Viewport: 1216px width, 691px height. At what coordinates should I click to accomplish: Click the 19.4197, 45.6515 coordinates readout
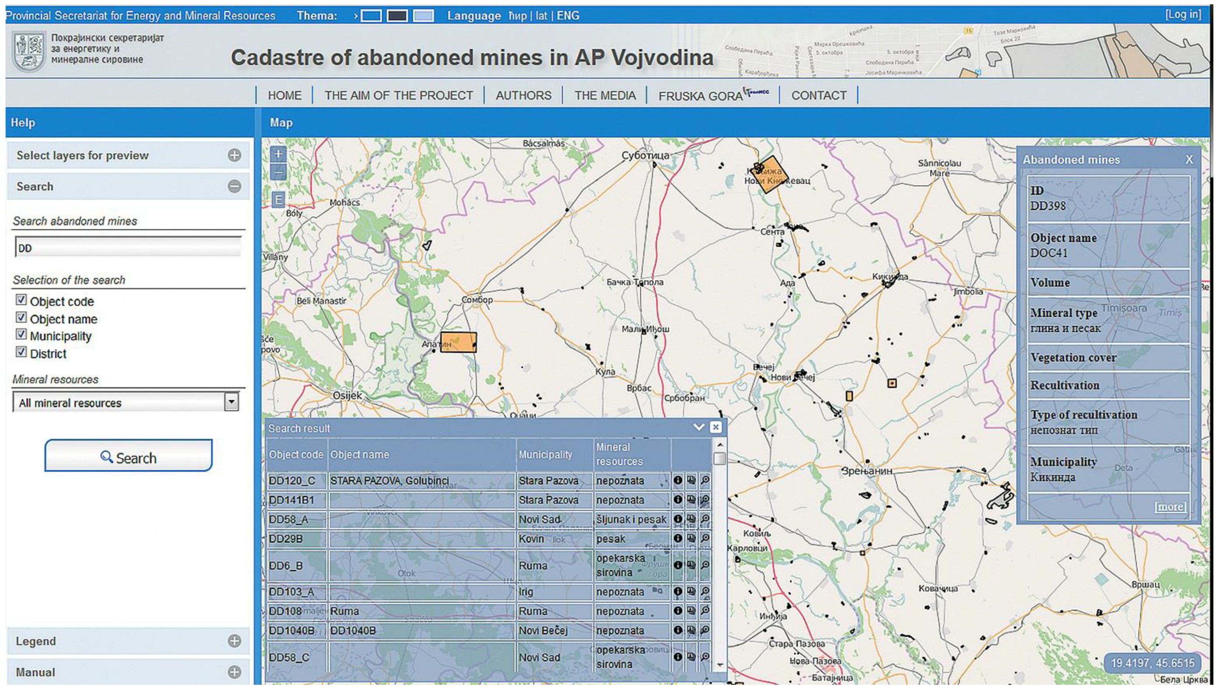[x=1153, y=663]
